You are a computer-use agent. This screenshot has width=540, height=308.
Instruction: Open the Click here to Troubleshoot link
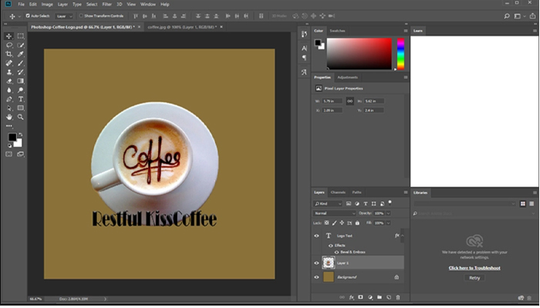pos(474,268)
